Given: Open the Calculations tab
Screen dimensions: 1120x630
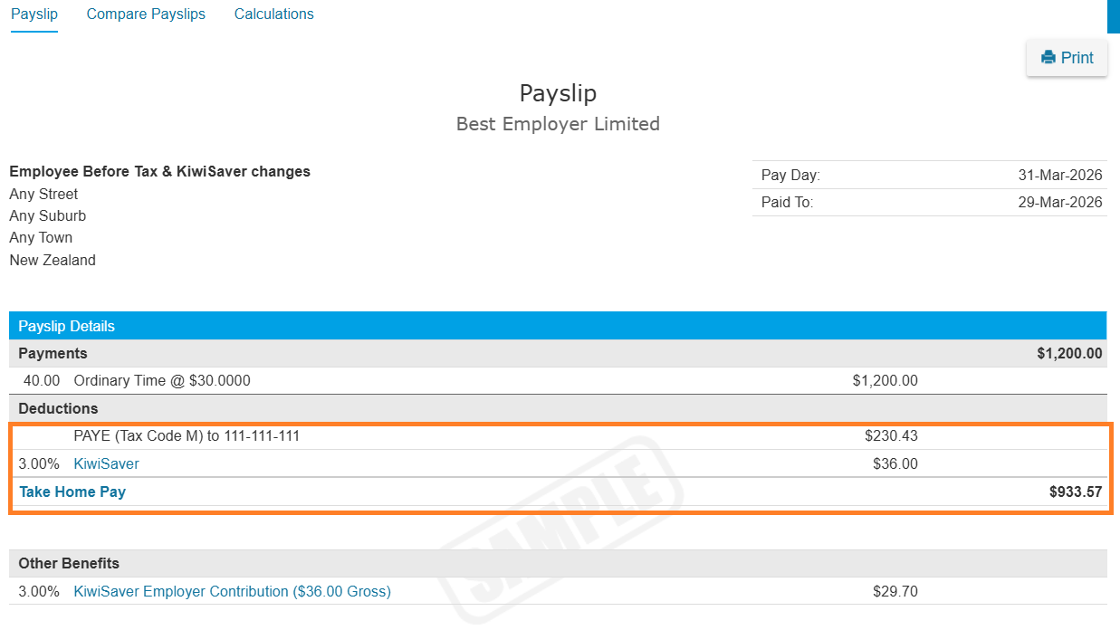Looking at the screenshot, I should (273, 14).
